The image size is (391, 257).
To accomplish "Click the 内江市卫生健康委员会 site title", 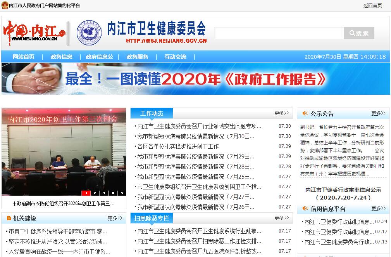I will [x=156, y=28].
